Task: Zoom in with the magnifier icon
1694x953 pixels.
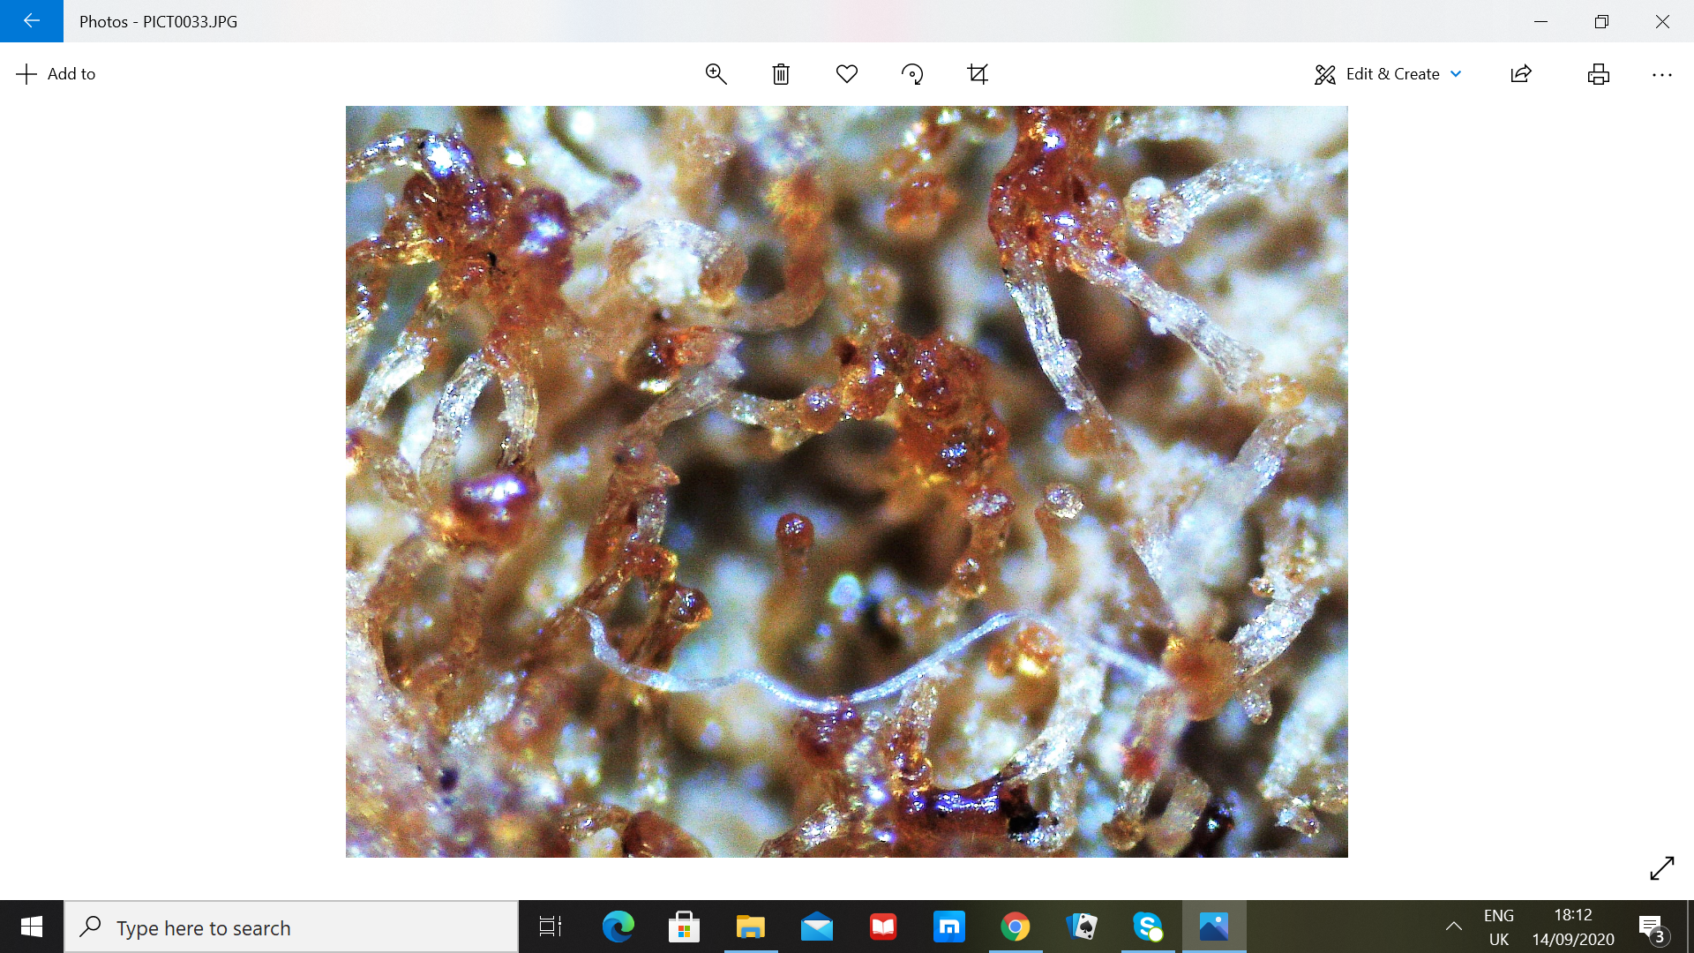Action: 716,74
